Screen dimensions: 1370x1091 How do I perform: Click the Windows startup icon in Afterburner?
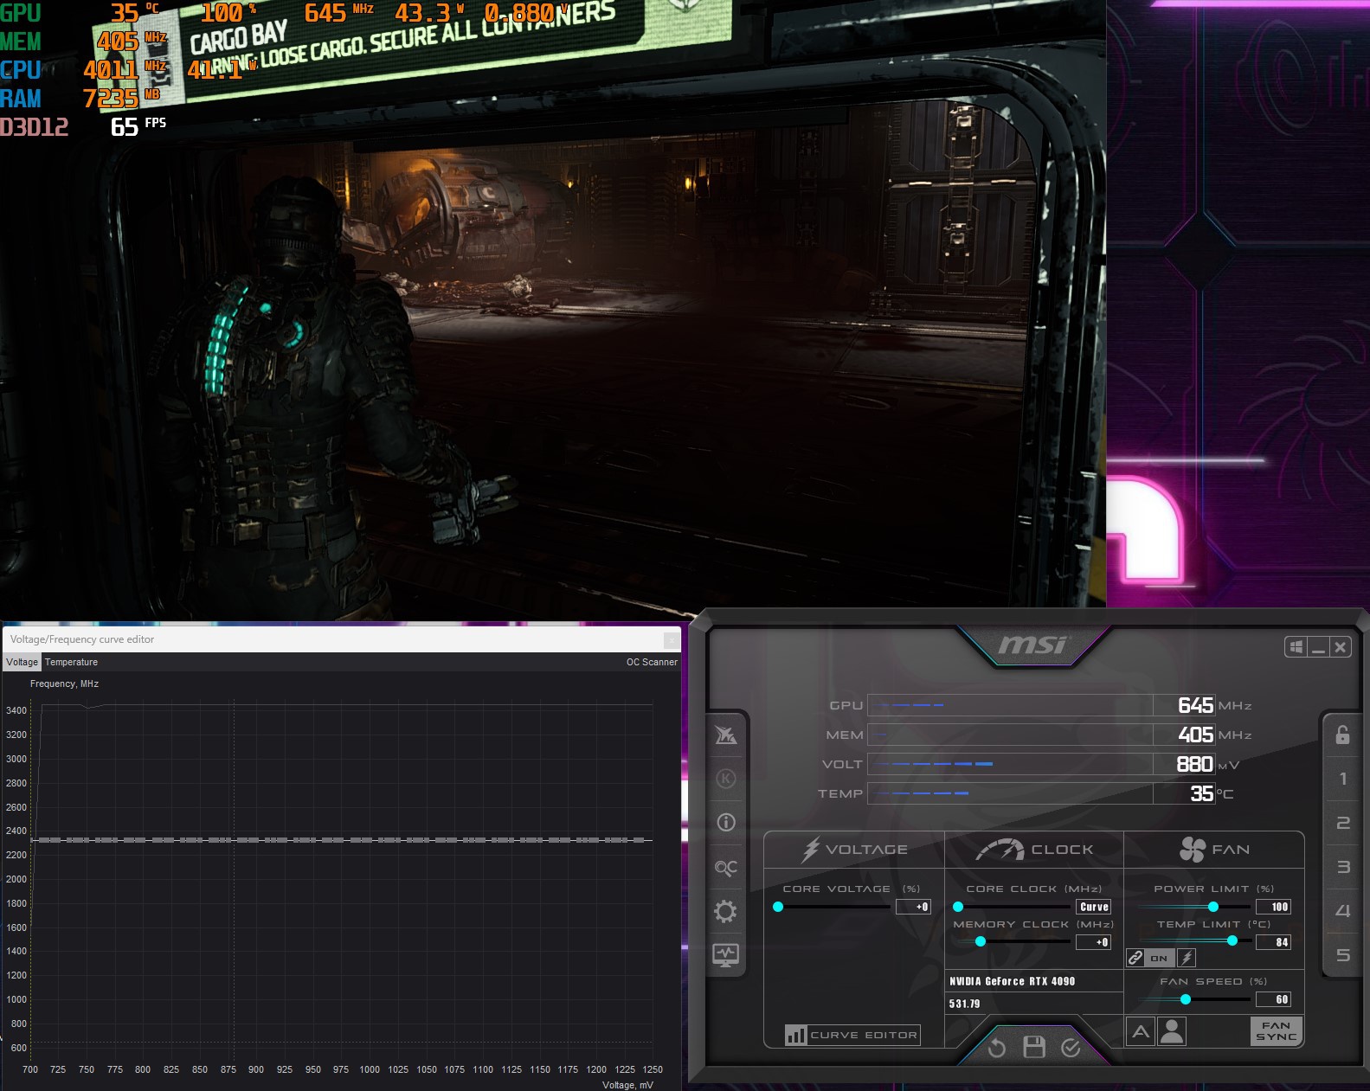coord(1296,647)
